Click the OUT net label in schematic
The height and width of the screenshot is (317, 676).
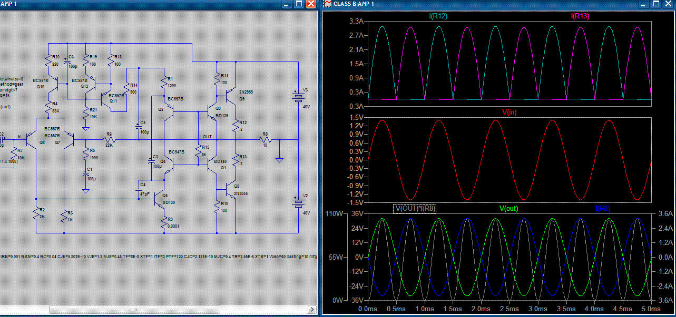point(207,137)
